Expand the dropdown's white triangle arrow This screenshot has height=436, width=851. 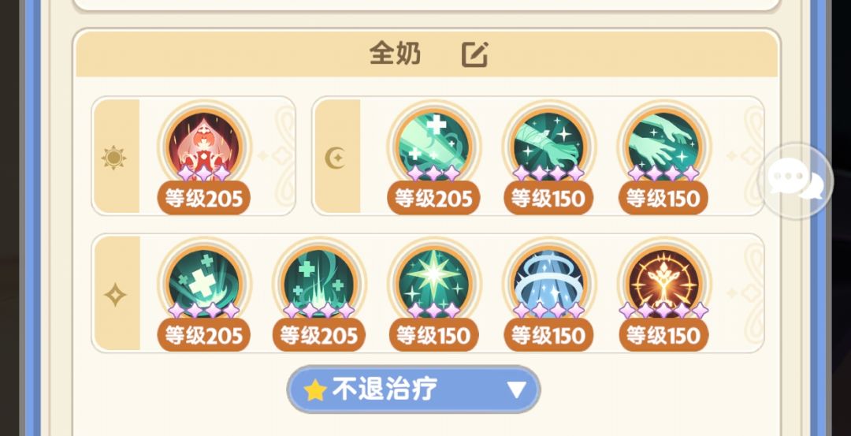(516, 389)
